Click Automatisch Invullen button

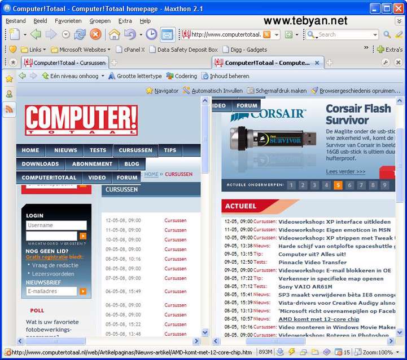pos(213,91)
